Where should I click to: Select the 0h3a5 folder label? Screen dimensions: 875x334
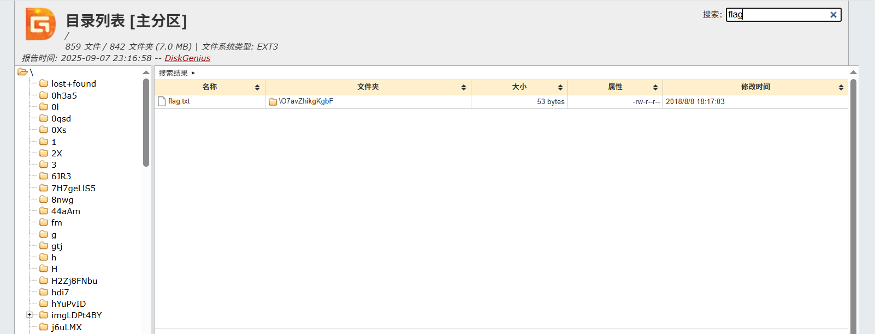[64, 95]
